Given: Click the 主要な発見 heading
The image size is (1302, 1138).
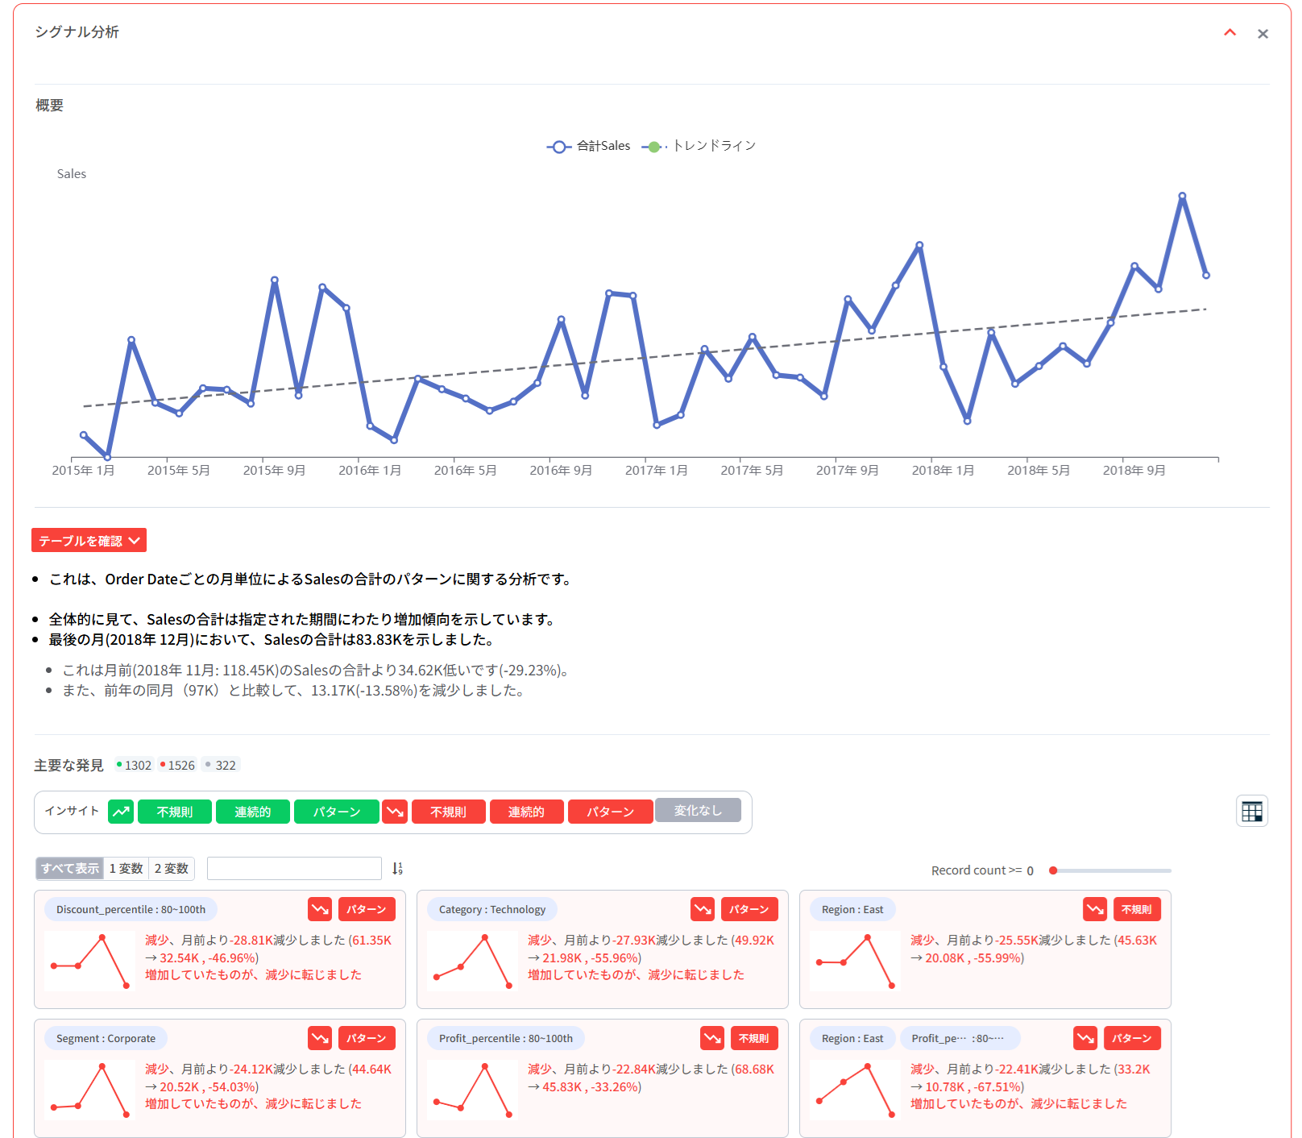Looking at the screenshot, I should pos(68,765).
